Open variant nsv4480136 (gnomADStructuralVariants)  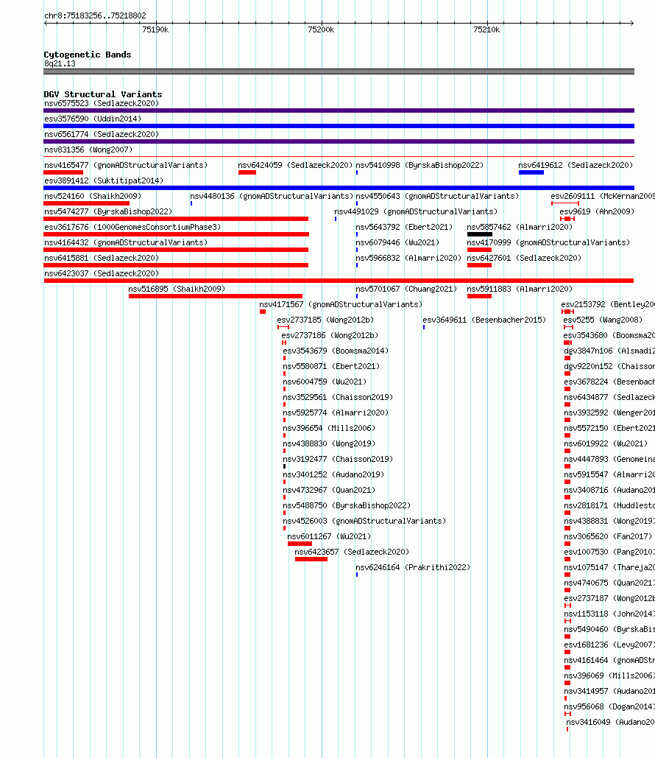[x=272, y=196]
